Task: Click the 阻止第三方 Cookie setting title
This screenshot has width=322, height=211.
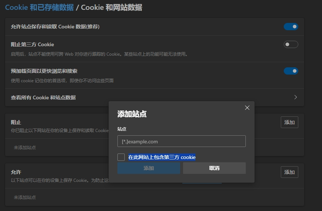Action: (x=32, y=44)
